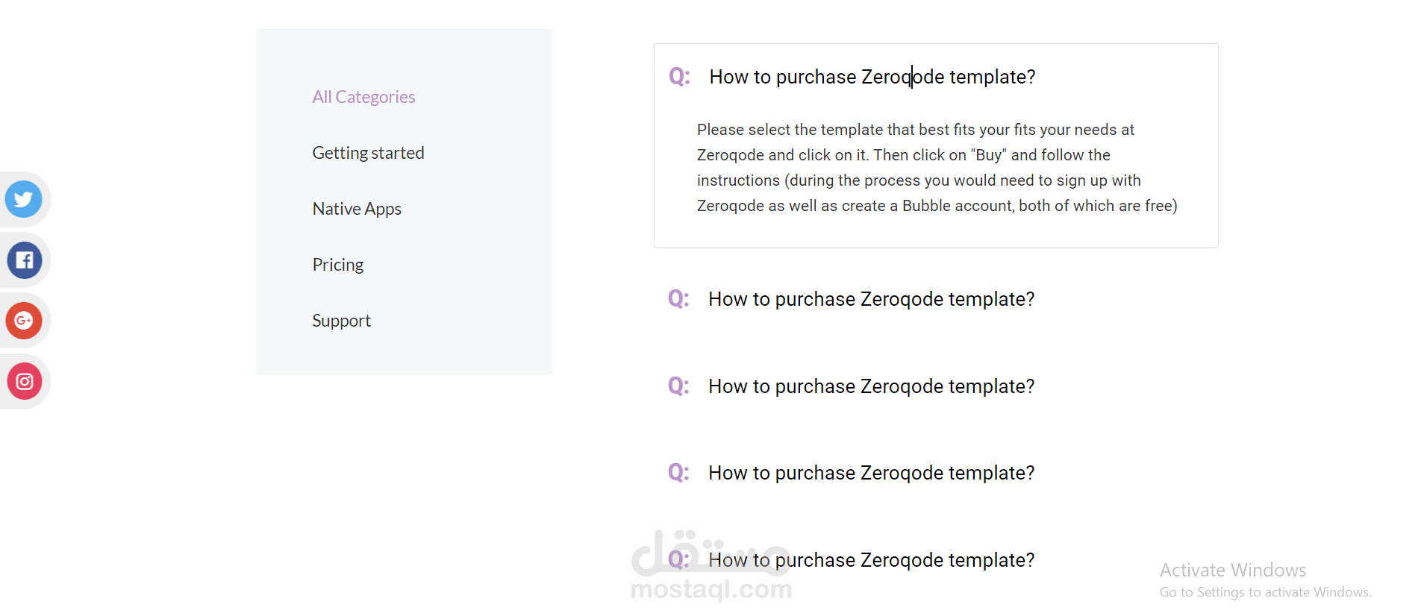Viewport: 1424px width, 616px height.
Task: Expand the second FAQ question title
Action: pyautogui.click(x=871, y=299)
